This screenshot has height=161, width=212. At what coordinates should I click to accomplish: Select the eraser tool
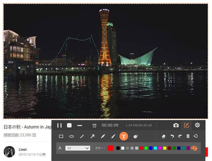[x=164, y=136]
